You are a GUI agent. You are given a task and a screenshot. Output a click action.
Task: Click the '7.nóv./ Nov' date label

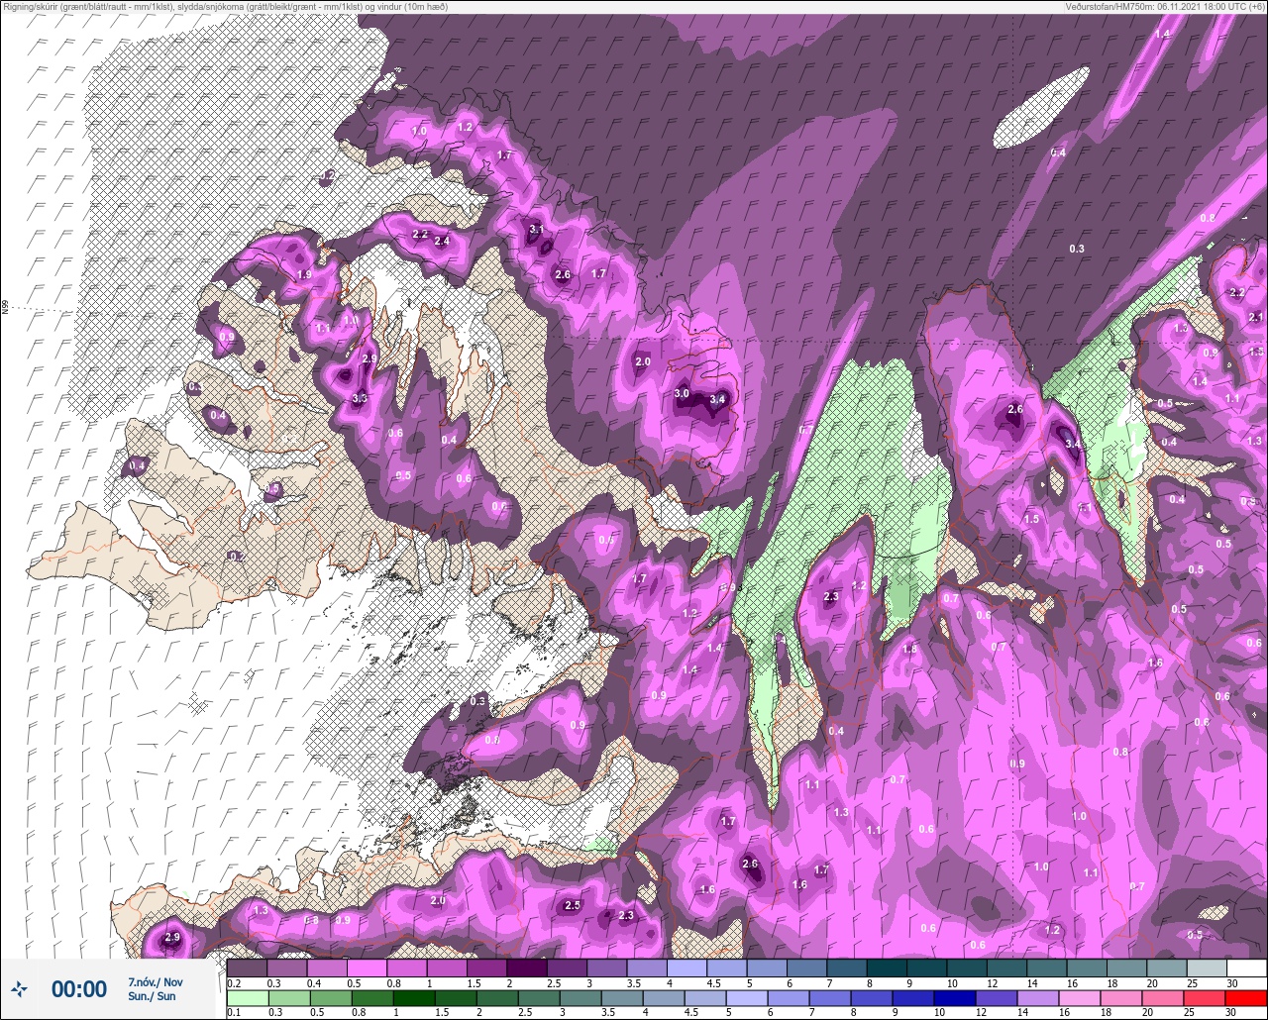pos(156,981)
